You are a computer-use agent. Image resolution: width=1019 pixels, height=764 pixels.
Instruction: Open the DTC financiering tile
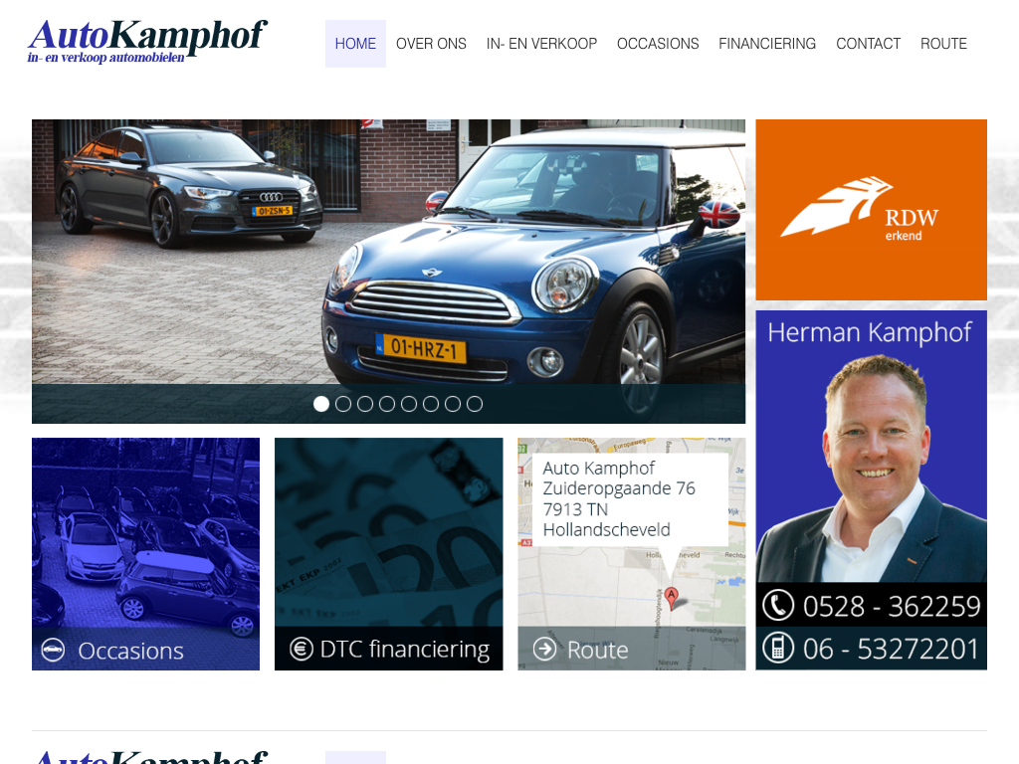[389, 553]
